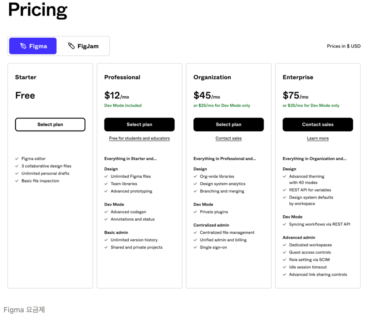Select plan for the Professional tier
Screen dimensions: 369x317
[x=139, y=125]
